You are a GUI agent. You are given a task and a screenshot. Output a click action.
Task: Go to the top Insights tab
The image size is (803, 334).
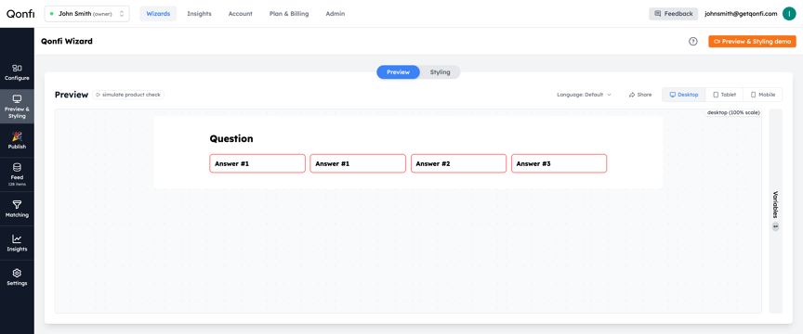pyautogui.click(x=199, y=14)
